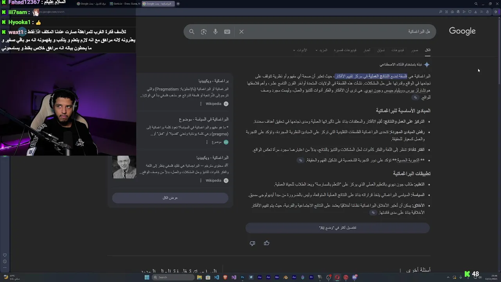Open browser profile account icon
Viewport: 501px width, 282px height.
click(x=487, y=12)
